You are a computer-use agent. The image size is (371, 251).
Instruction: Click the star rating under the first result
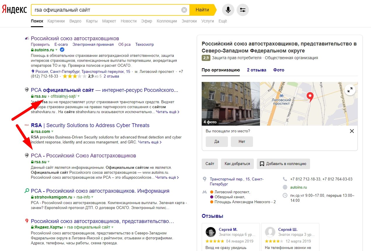(x=74, y=76)
